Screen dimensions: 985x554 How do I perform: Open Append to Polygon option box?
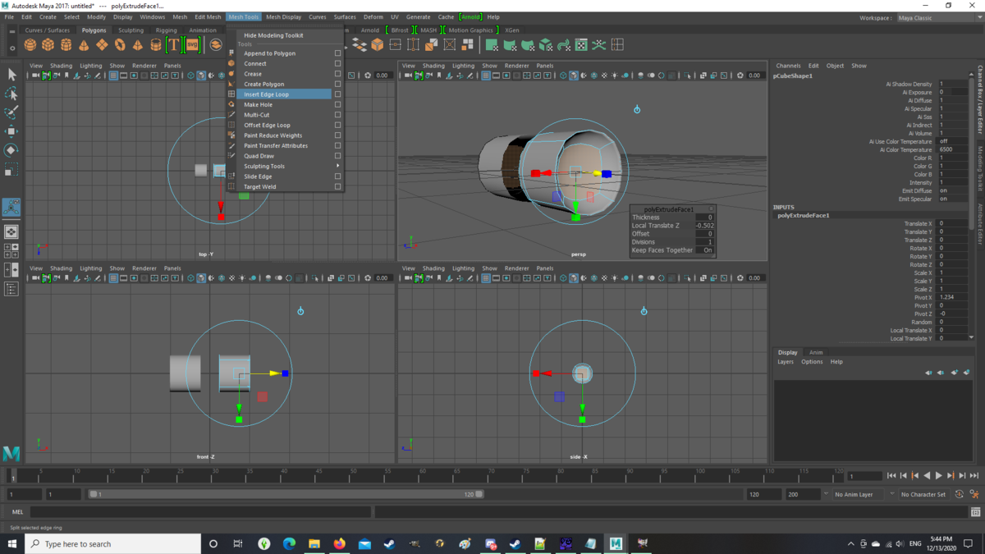point(337,53)
